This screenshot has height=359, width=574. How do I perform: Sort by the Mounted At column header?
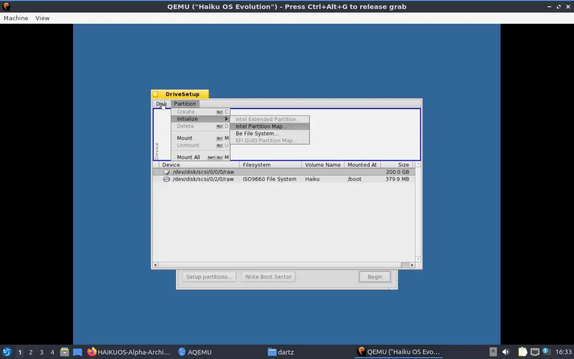(x=362, y=165)
